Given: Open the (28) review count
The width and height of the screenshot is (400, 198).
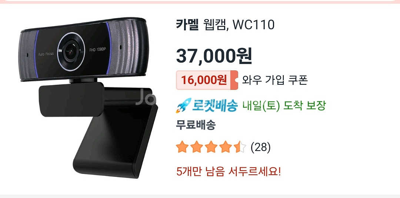Looking at the screenshot, I should pos(261,147).
